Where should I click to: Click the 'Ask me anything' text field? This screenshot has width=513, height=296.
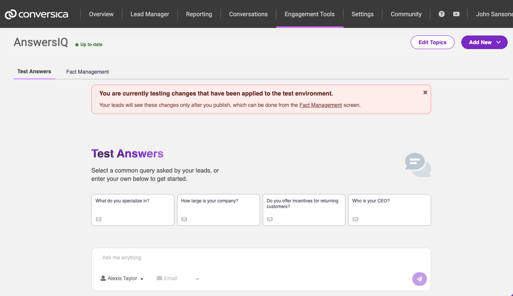pos(260,258)
